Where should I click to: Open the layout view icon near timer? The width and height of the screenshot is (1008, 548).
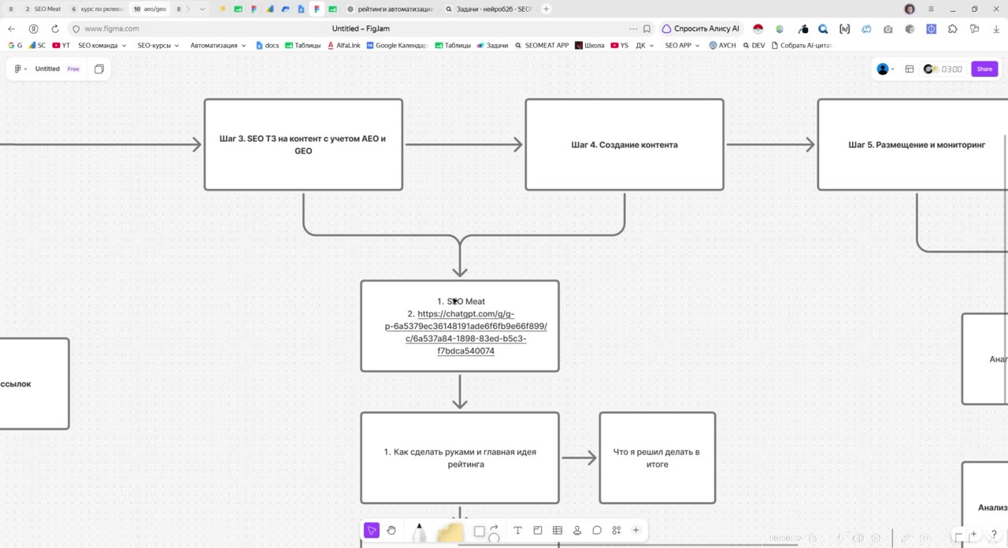[910, 69]
